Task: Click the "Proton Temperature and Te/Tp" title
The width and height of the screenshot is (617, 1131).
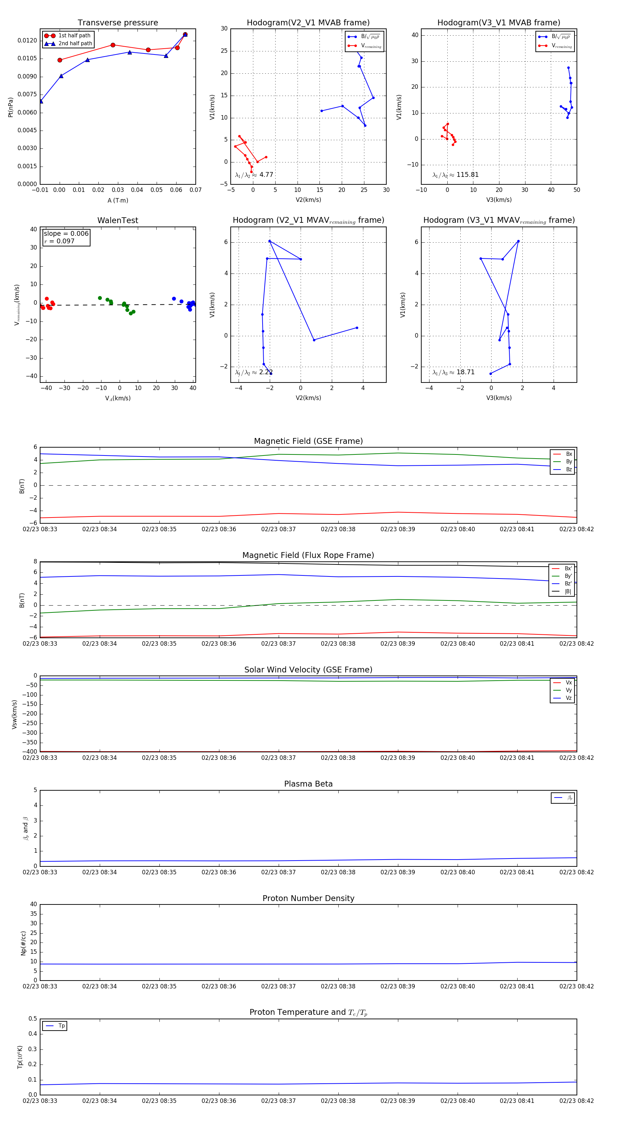Action: point(308,1012)
